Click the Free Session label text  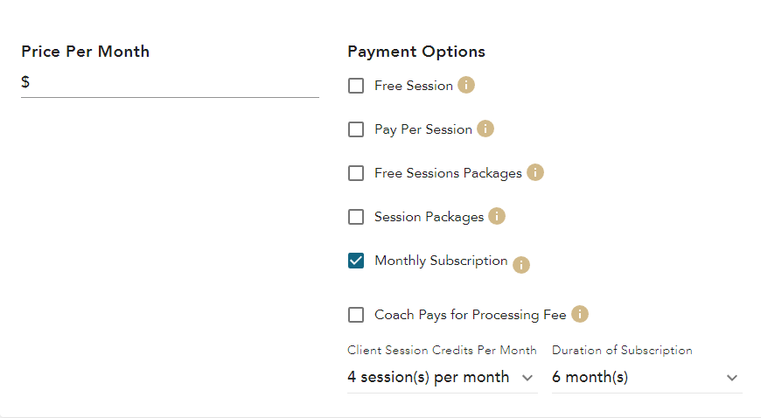pyautogui.click(x=414, y=86)
